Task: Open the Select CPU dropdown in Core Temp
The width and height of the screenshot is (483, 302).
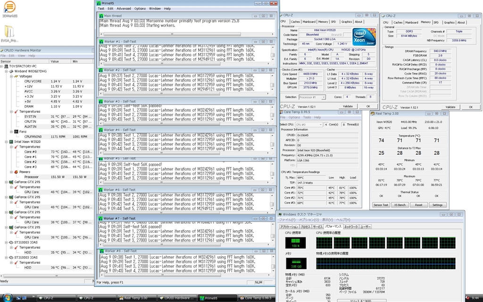Action: coord(309,124)
